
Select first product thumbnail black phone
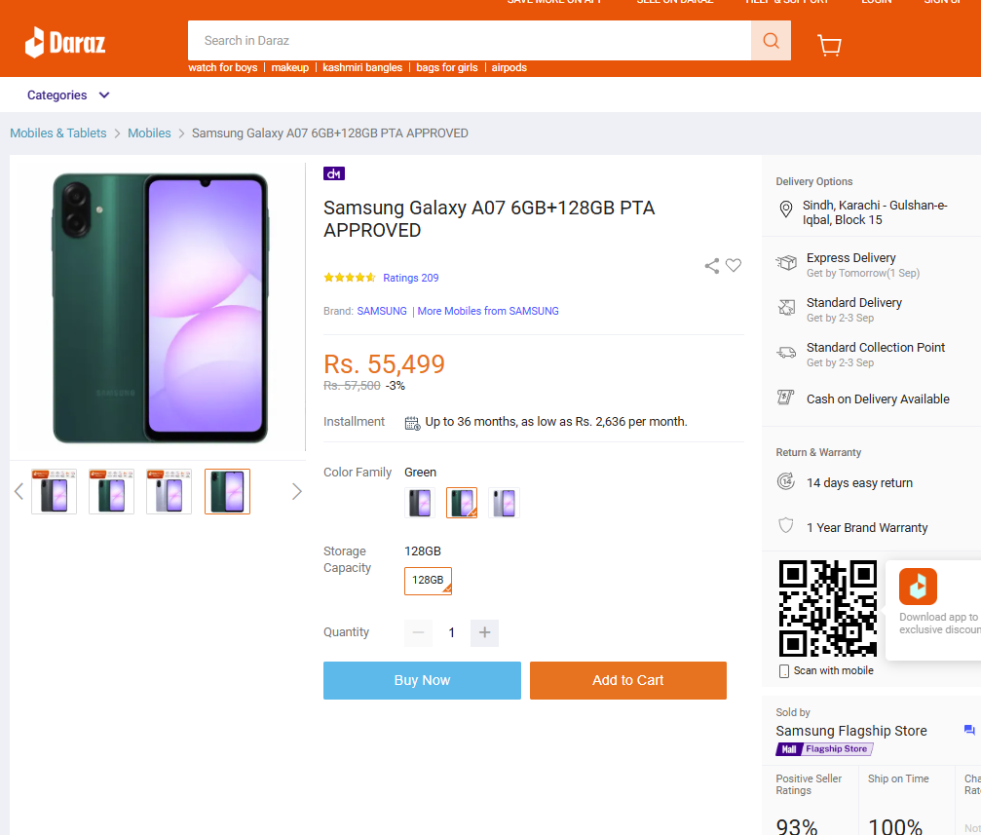pos(54,491)
